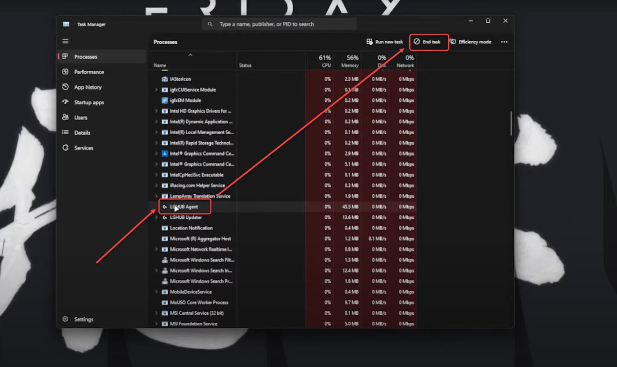Expand the igfxCUIService Module entry
This screenshot has width=617, height=367.
(156, 90)
